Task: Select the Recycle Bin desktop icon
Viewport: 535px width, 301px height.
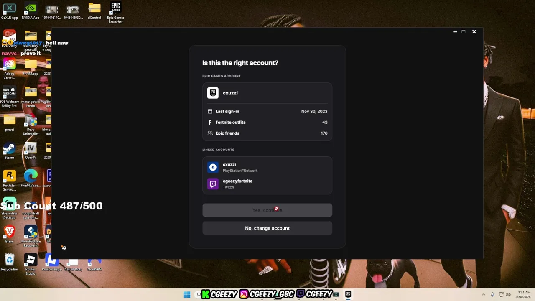Action: 9,263
